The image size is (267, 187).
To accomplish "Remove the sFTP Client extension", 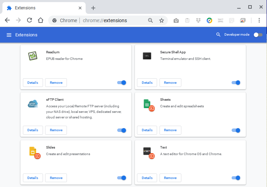I will point(56,130).
